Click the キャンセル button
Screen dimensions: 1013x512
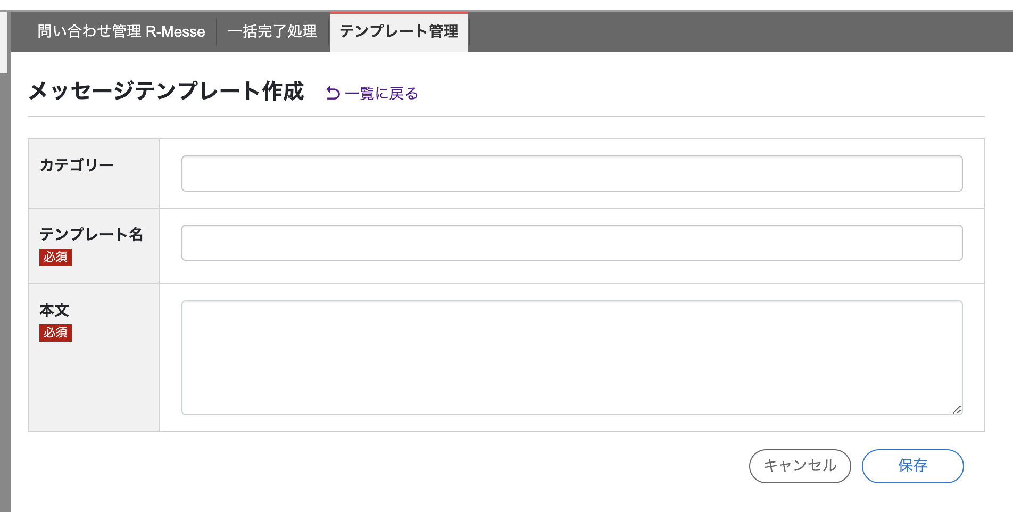[x=800, y=466]
